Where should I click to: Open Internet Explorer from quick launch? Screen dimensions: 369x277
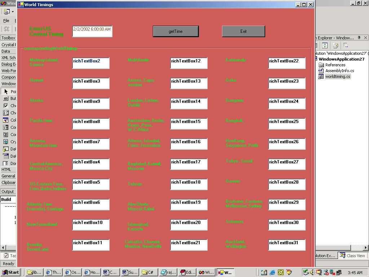pos(272,273)
